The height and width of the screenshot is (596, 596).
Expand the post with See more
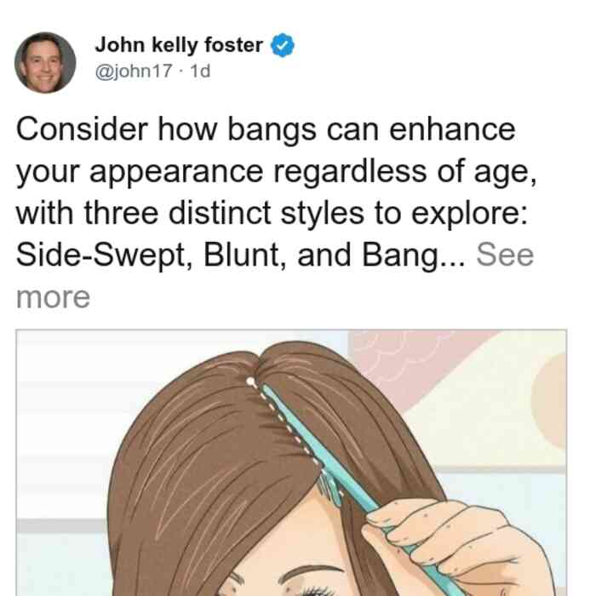tap(505, 255)
